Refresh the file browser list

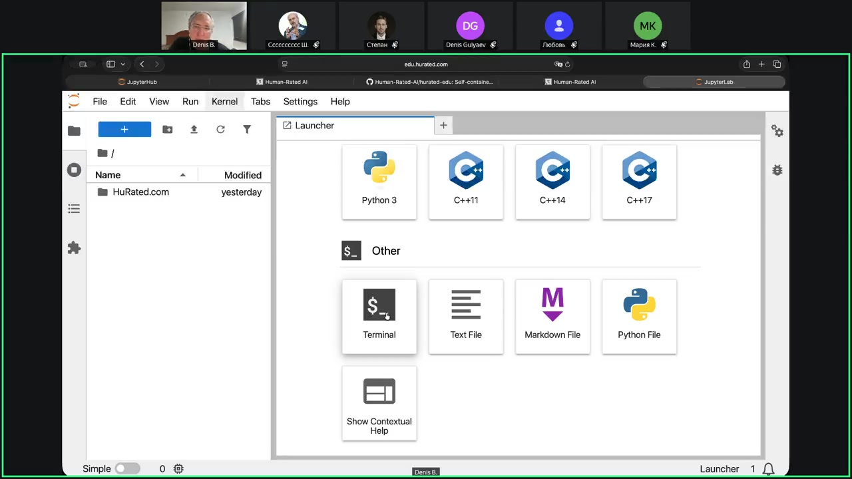coord(220,130)
